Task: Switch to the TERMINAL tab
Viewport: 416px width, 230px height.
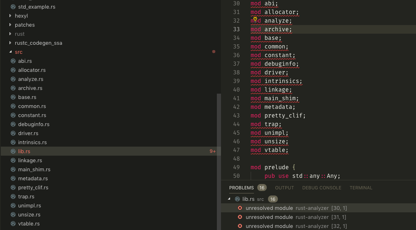Action: pos(361,188)
